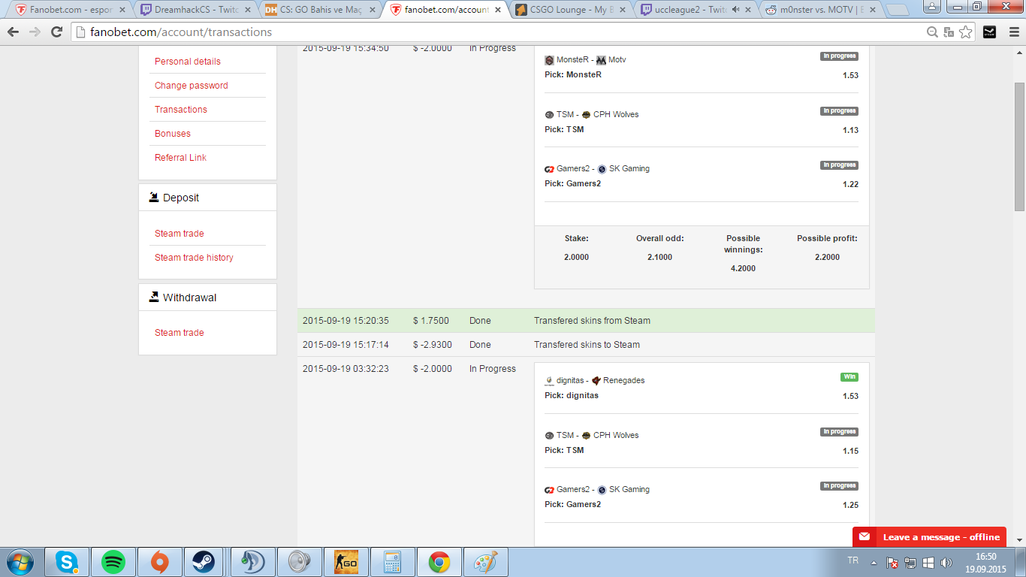This screenshot has width=1026, height=577.
Task: Open Spotify from the taskbar
Action: [113, 561]
